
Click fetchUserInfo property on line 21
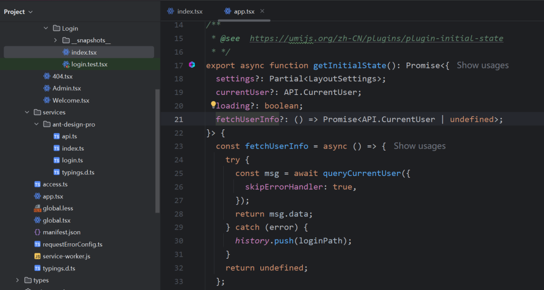[248, 119]
